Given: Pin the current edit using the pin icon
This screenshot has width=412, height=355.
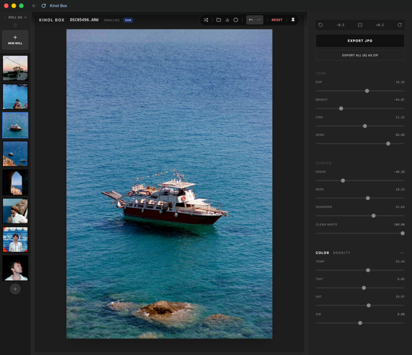Looking at the screenshot, I should (293, 20).
